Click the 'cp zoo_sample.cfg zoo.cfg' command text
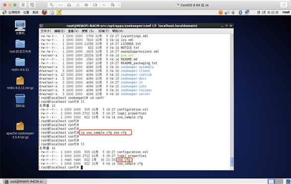This screenshot has height=184, width=291. point(103,133)
